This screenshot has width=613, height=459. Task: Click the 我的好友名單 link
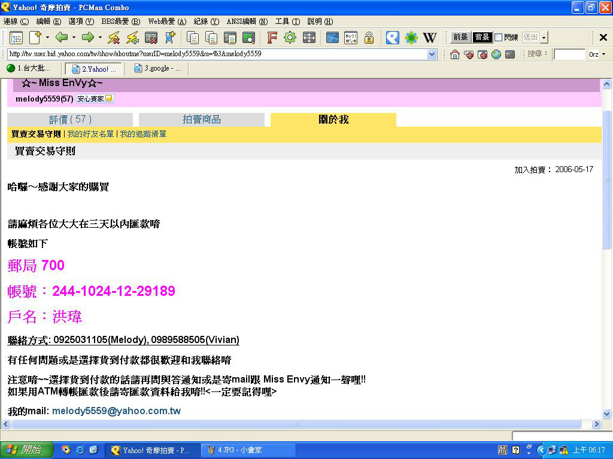coord(91,134)
